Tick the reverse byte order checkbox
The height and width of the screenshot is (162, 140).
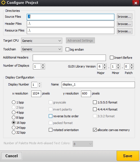pos(50,116)
